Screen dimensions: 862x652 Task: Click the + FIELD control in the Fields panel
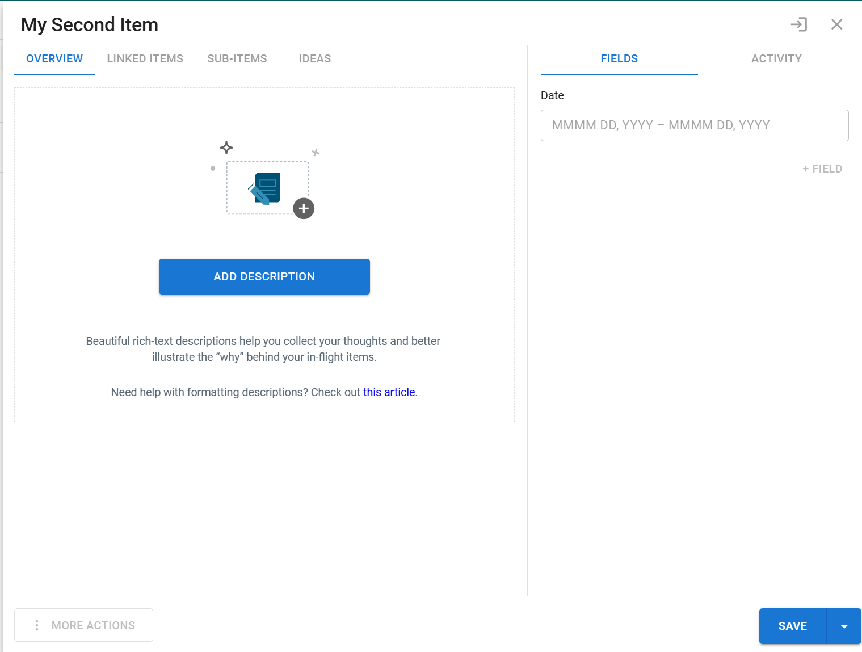tap(822, 168)
